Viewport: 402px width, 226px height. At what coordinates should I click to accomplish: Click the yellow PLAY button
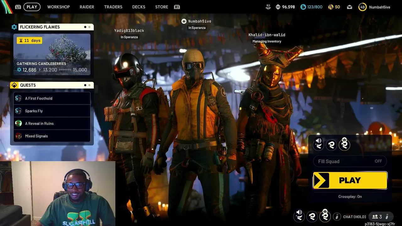click(x=350, y=180)
